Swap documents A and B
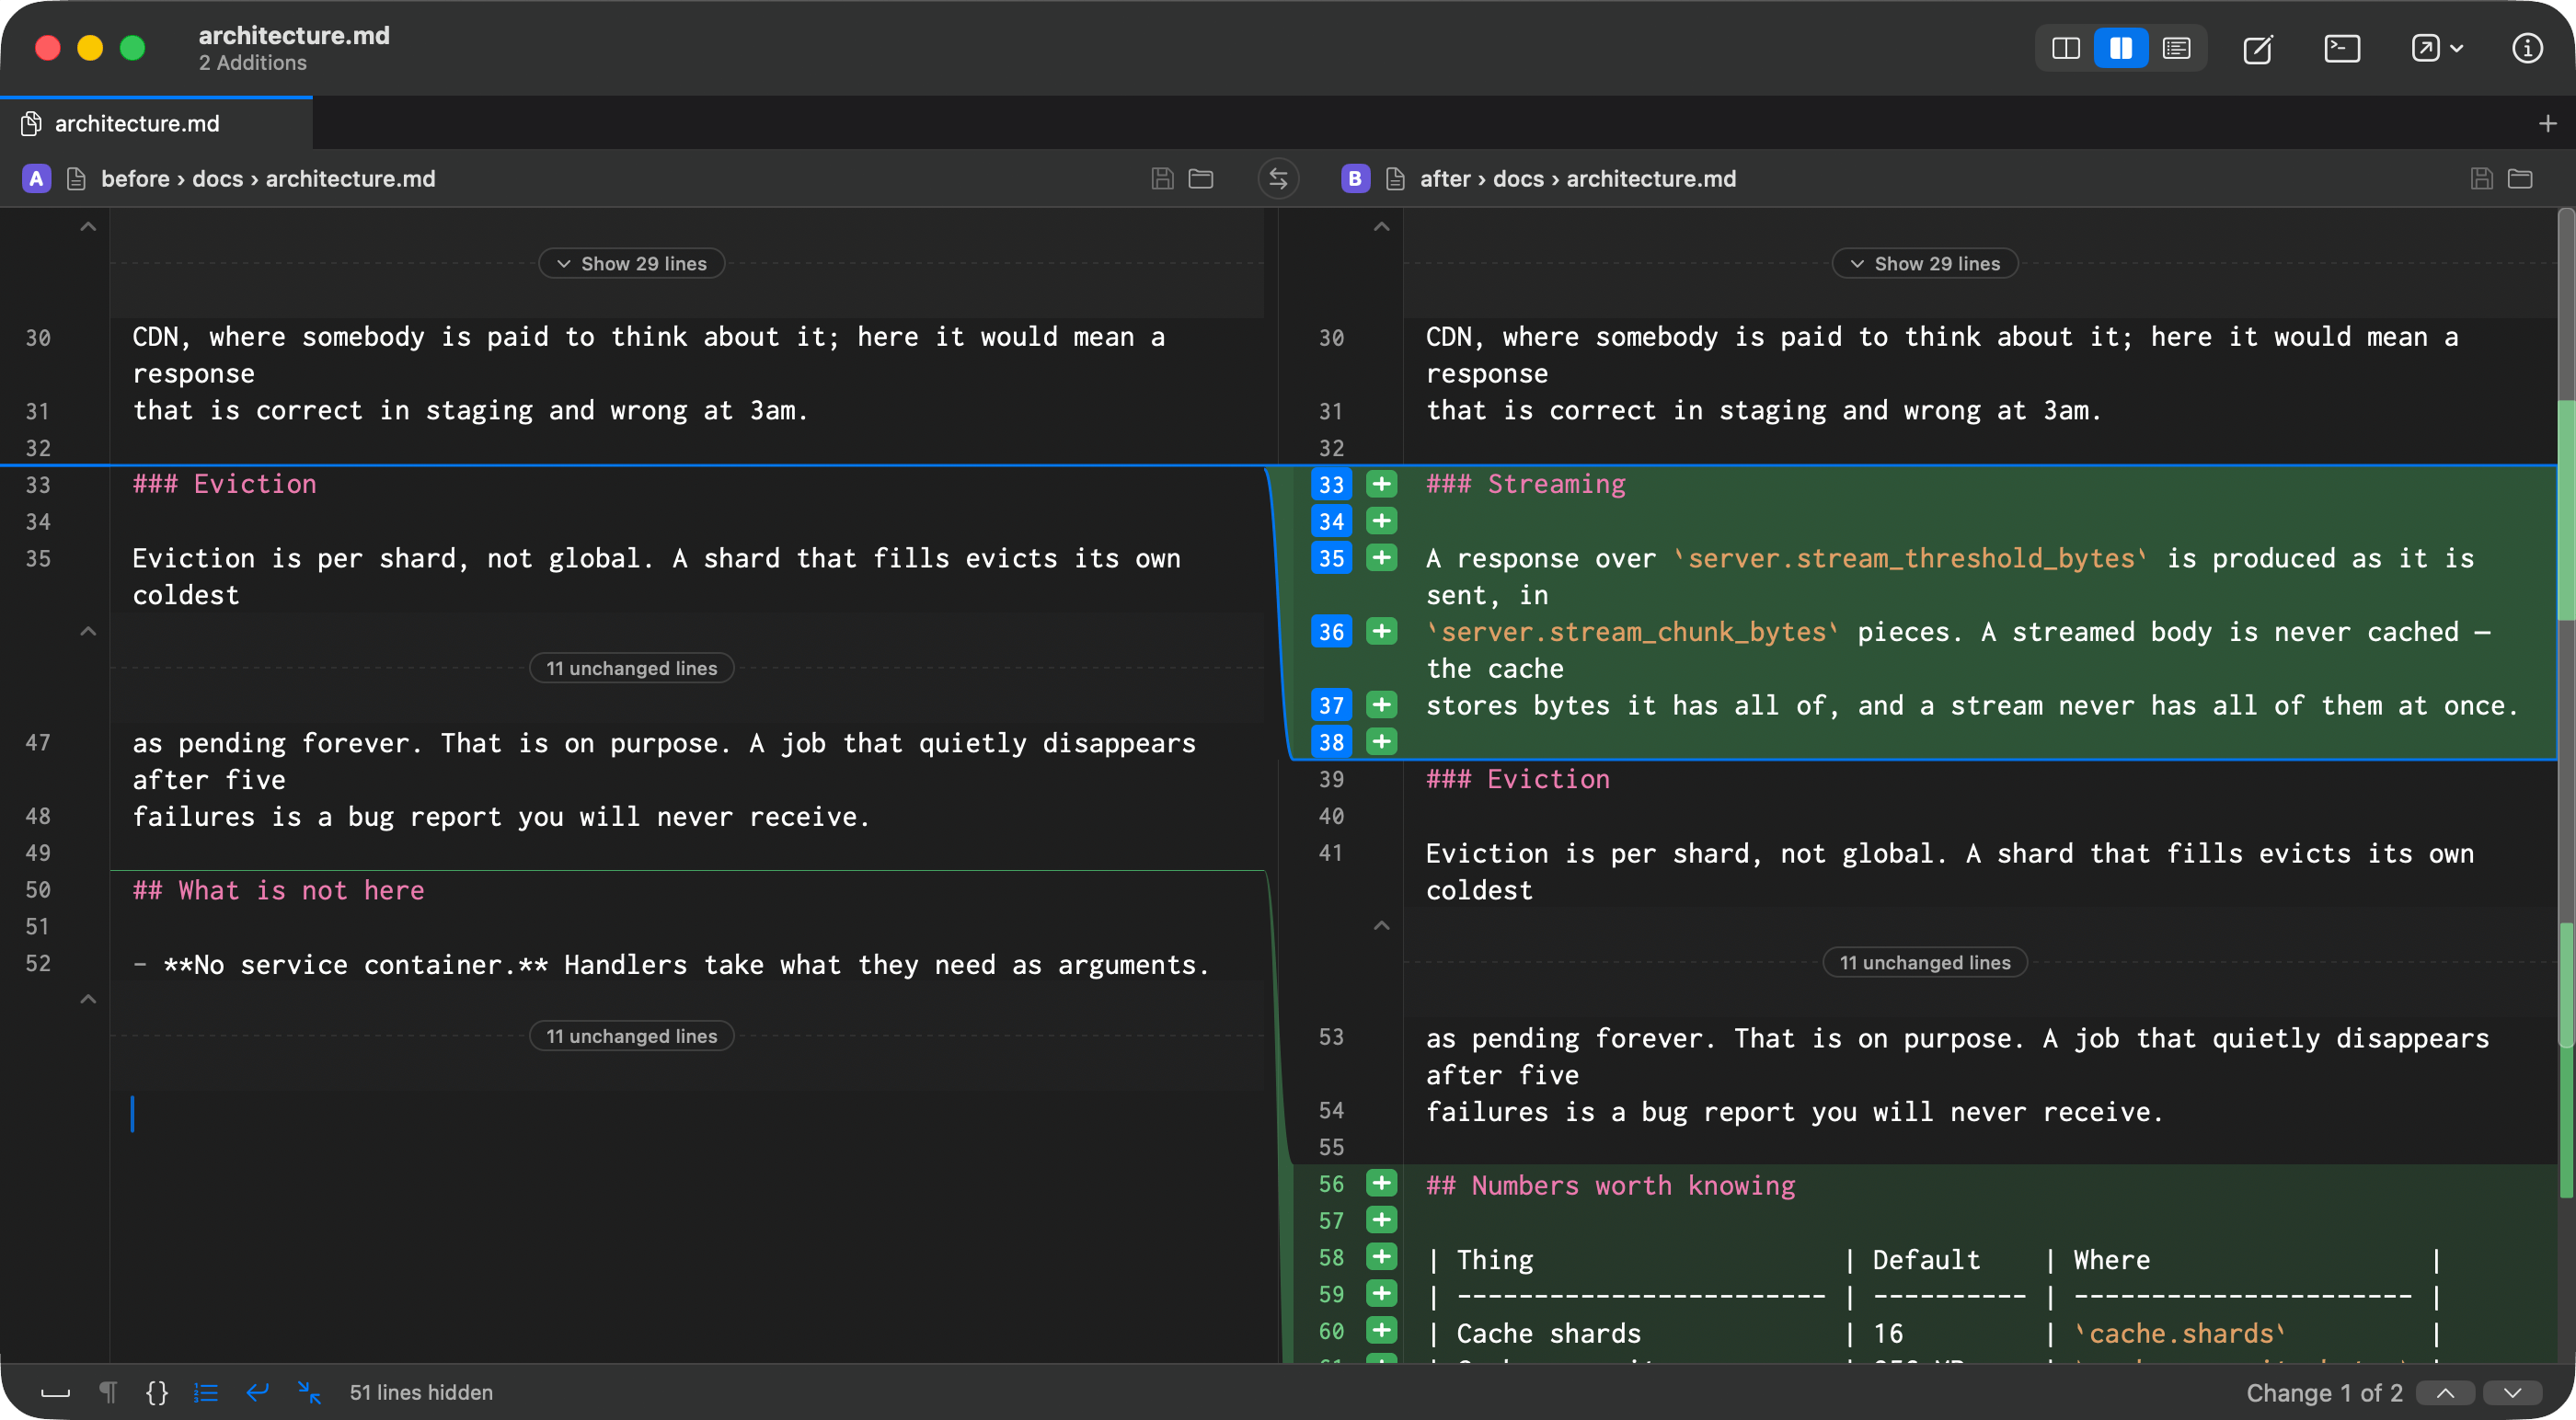2576x1420 pixels. coord(1278,179)
